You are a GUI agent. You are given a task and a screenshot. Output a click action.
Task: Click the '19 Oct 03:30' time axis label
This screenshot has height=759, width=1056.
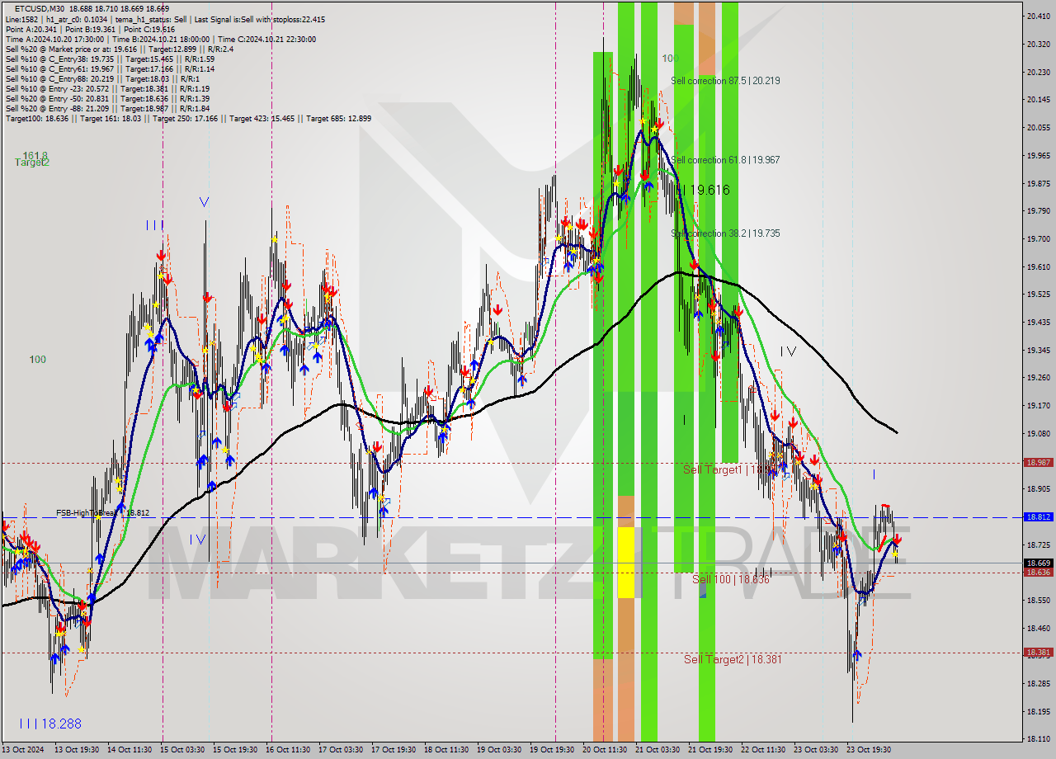(x=499, y=750)
